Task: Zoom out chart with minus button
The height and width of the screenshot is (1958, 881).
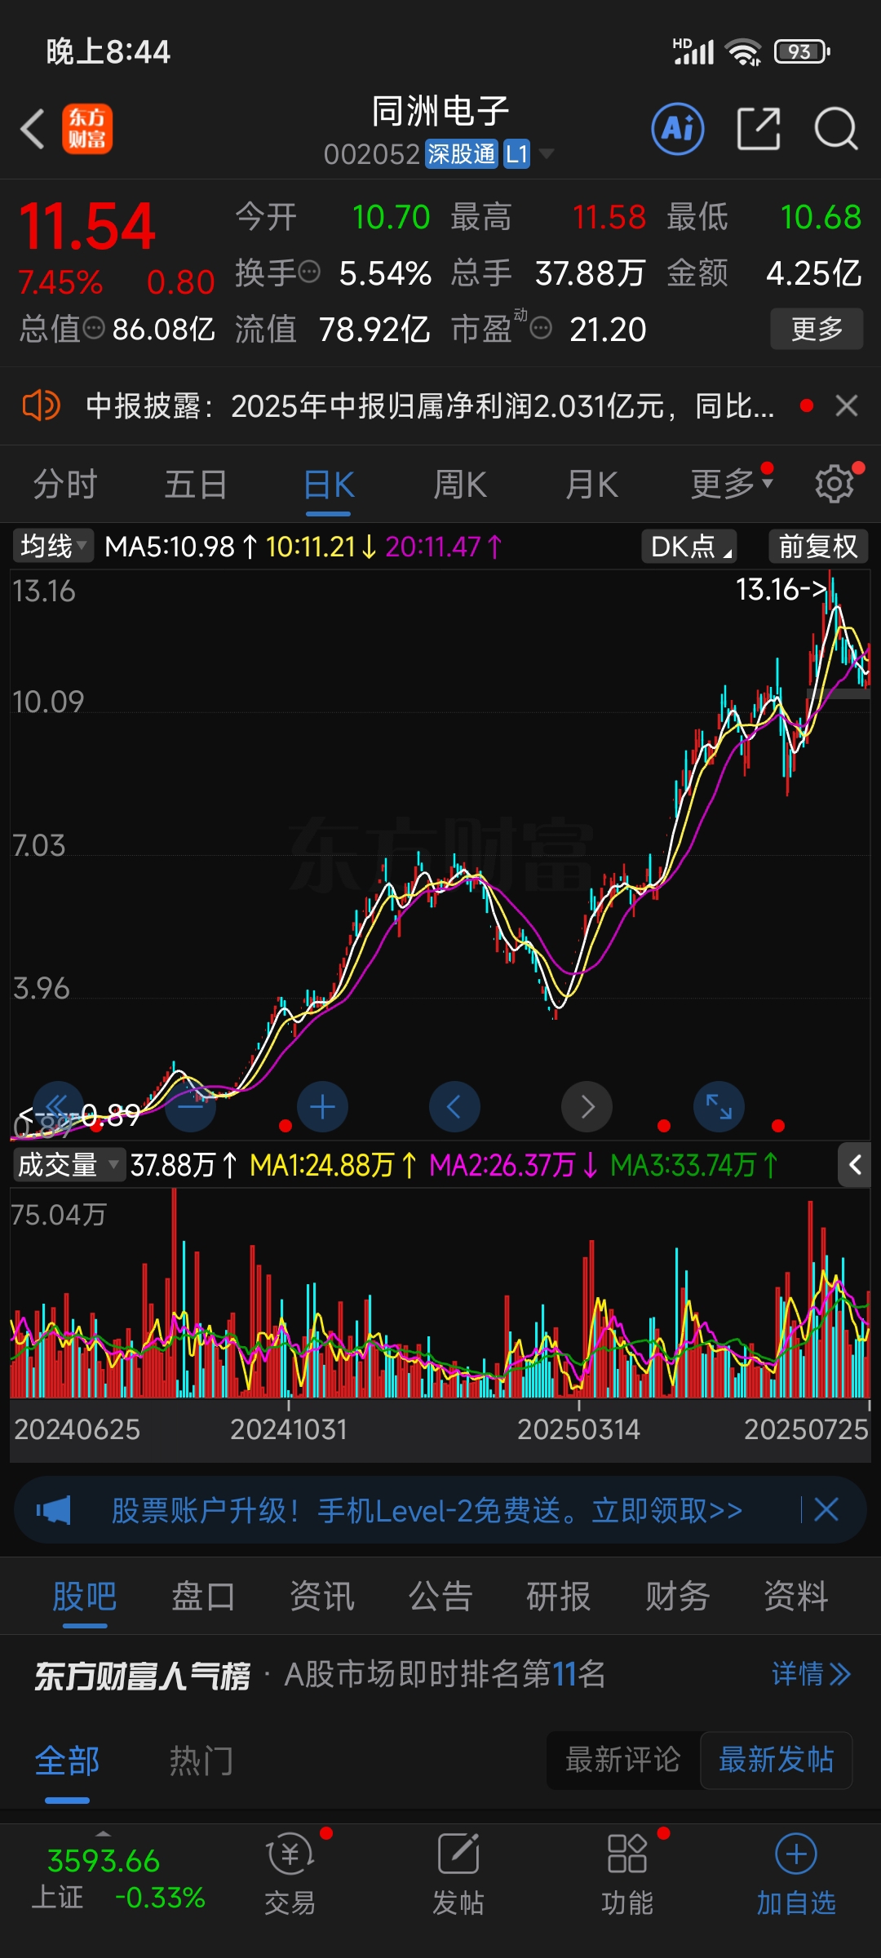Action: (x=190, y=1107)
